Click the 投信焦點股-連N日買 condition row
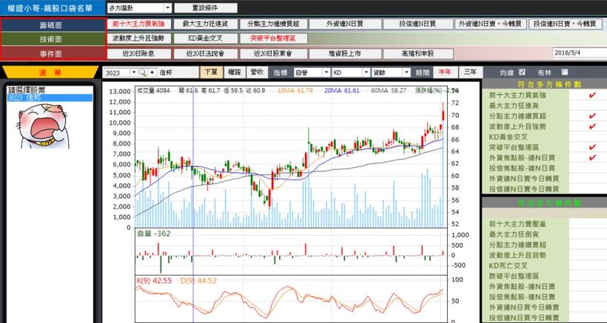 (x=544, y=168)
